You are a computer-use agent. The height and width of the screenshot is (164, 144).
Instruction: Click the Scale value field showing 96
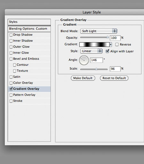click(x=115, y=69)
